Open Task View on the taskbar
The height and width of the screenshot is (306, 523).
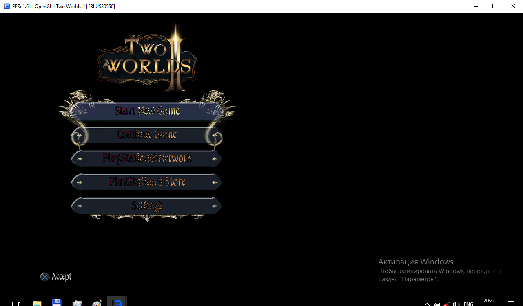click(16, 303)
